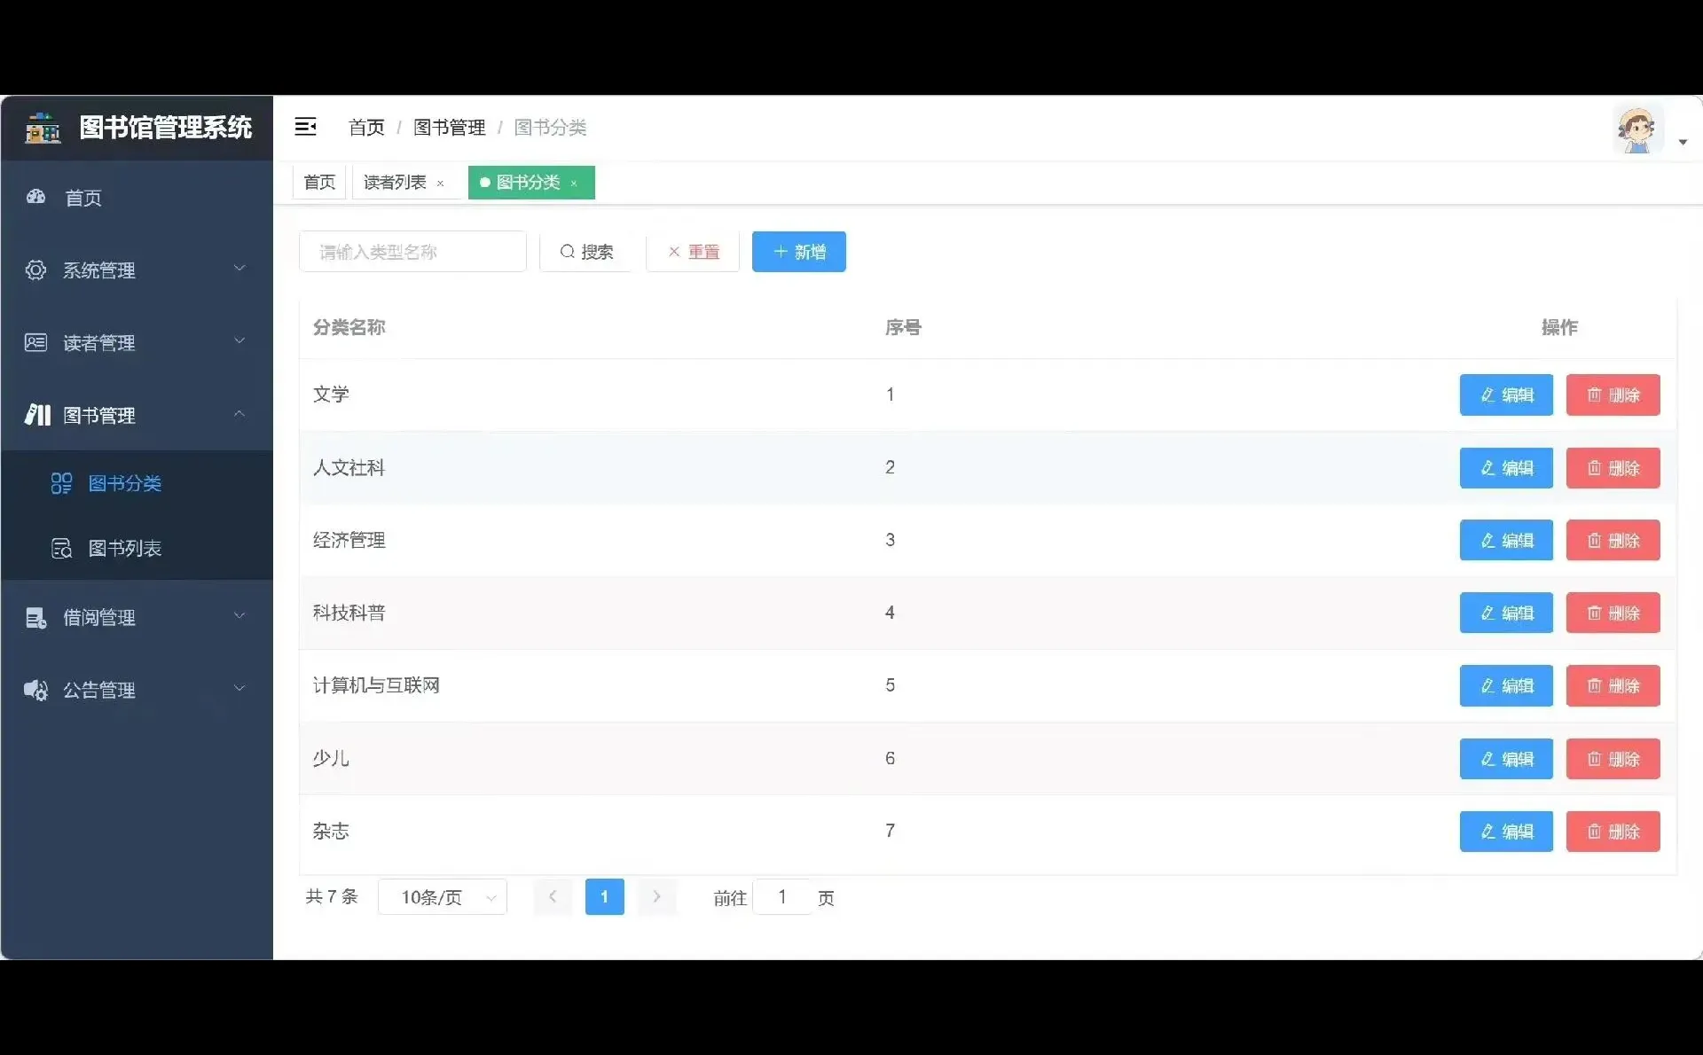Click 删除 for the 杂志 category
The width and height of the screenshot is (1703, 1055).
[1613, 831]
